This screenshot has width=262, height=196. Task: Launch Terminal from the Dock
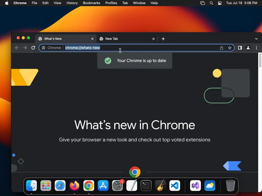pyautogui.click(x=146, y=186)
